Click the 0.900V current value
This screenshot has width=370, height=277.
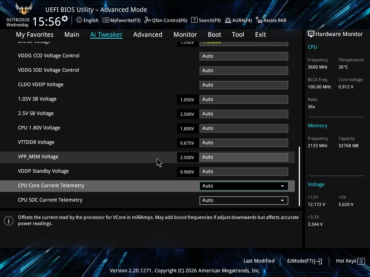[187, 172]
